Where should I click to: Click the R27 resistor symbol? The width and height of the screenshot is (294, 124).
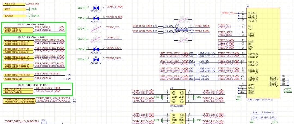197,78
